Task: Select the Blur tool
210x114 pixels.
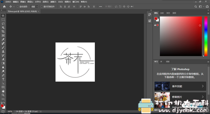Action: [x=3, y=67]
